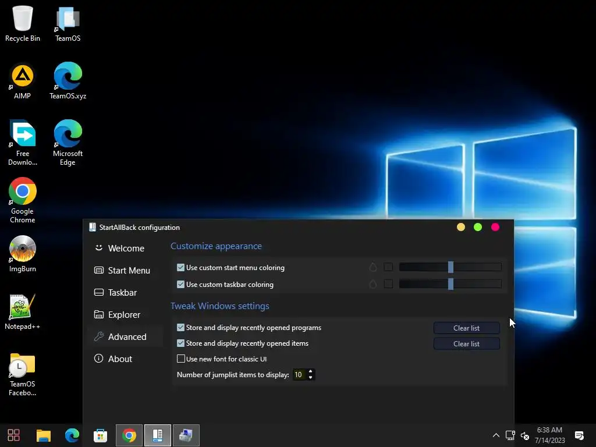This screenshot has height=447, width=596.
Task: Click the last taskbar app button
Action: pos(186,435)
